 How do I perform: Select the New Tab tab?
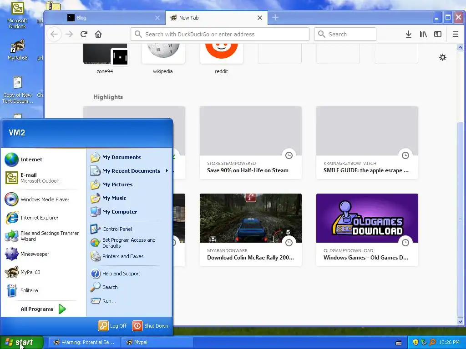tap(216, 18)
